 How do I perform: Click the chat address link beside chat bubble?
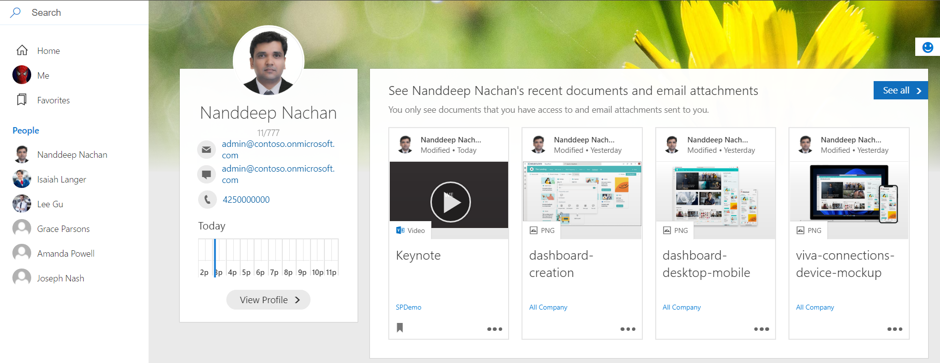278,174
